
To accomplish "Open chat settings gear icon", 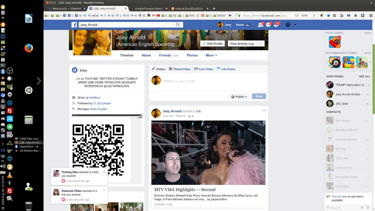I will point(362,207).
